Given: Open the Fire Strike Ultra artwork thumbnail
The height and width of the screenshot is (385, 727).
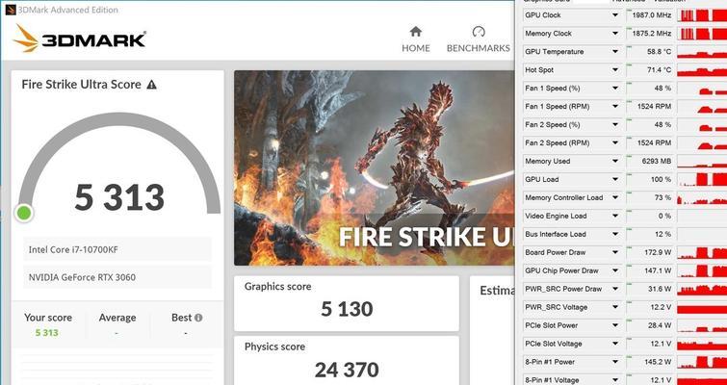Looking at the screenshot, I should (374, 167).
